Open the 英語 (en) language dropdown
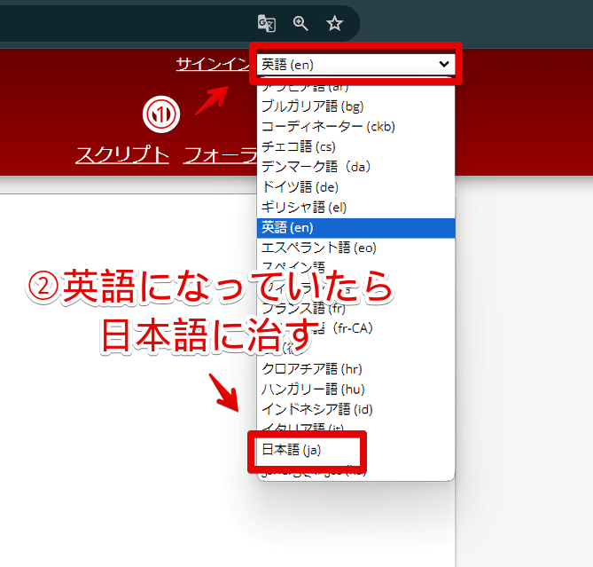The image size is (593, 567). coord(355,65)
